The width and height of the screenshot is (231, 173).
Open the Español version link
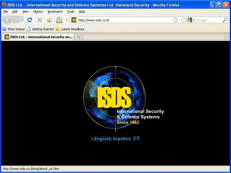[121, 139]
